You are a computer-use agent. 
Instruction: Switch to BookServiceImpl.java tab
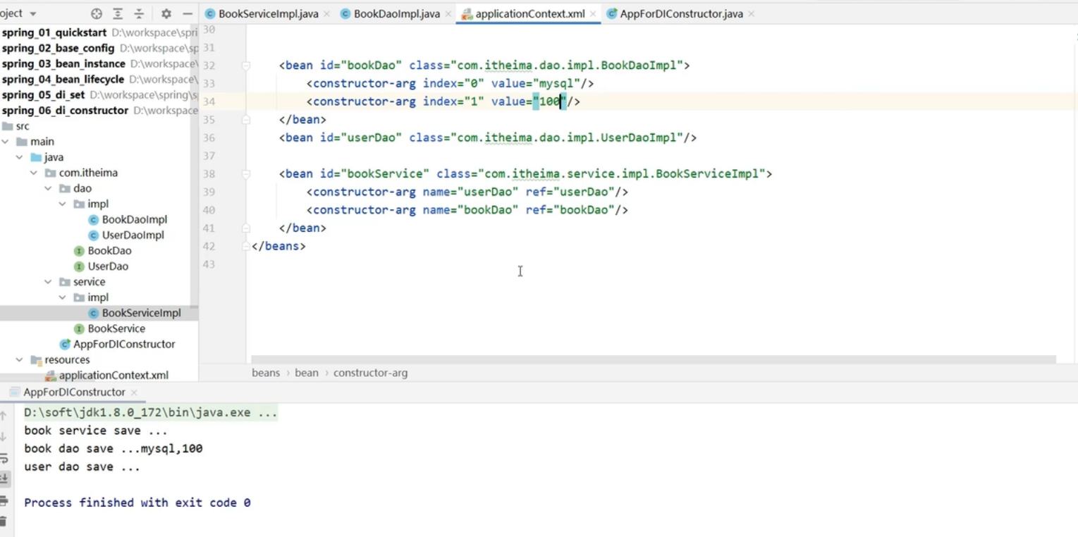pos(268,13)
